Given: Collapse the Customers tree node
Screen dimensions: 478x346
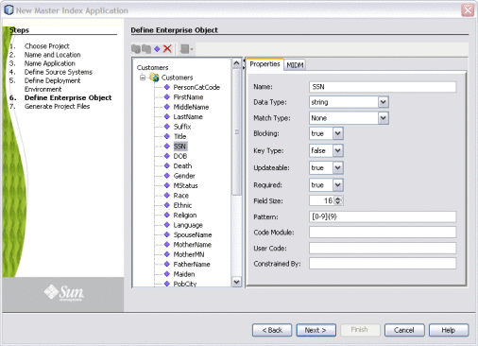Looking at the screenshot, I should [143, 78].
